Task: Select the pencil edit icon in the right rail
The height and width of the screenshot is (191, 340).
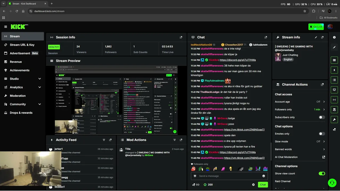Action: coord(334,47)
